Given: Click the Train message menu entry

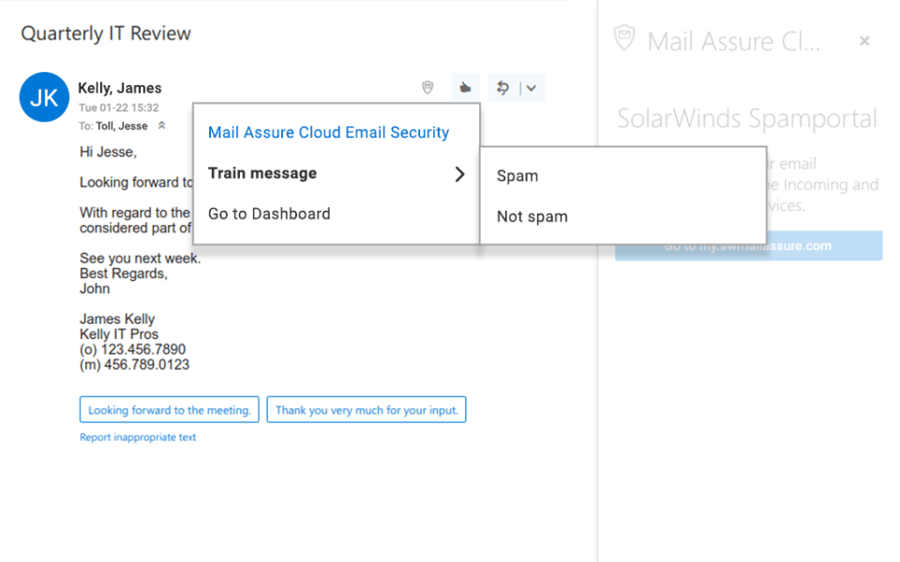Looking at the screenshot, I should coord(262,173).
